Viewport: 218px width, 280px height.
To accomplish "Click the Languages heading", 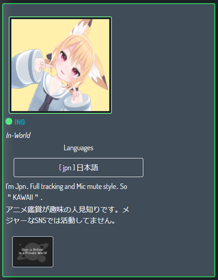I will pyautogui.click(x=78, y=148).
